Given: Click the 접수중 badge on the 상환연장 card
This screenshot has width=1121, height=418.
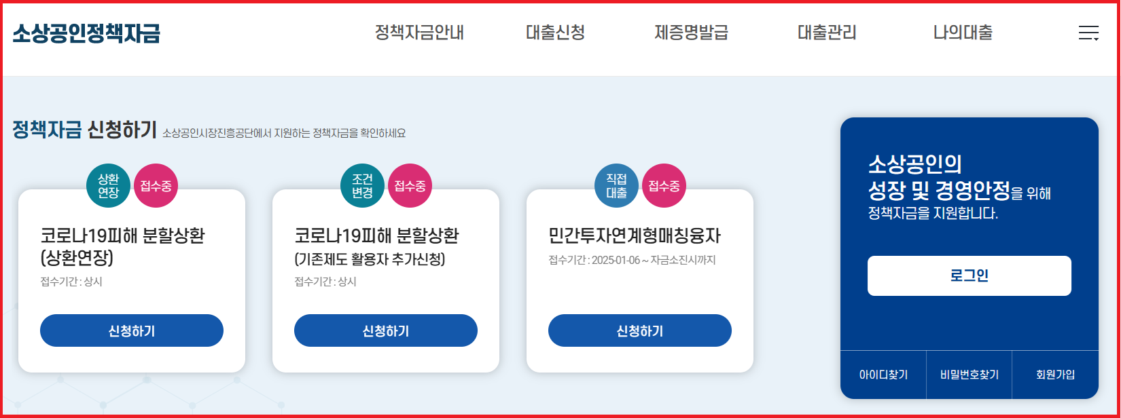Looking at the screenshot, I should tap(155, 185).
